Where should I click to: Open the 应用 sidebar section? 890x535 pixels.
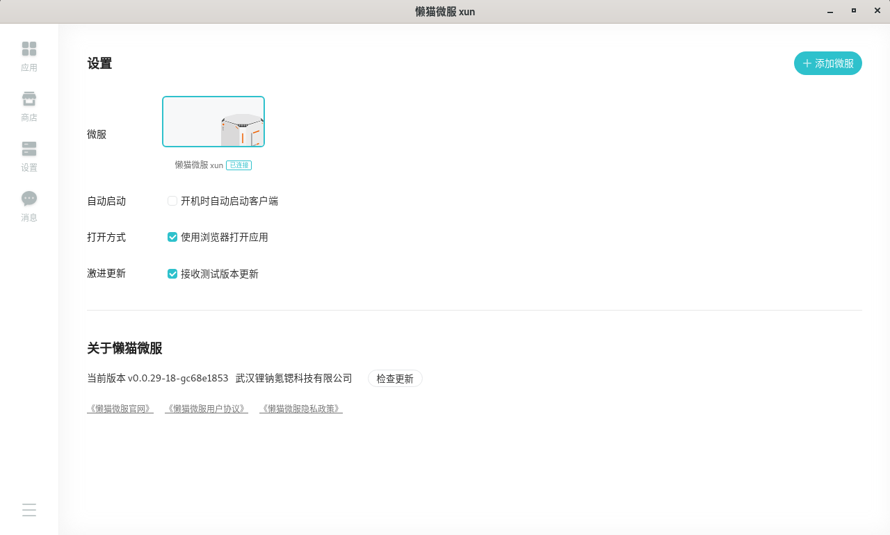pos(29,57)
